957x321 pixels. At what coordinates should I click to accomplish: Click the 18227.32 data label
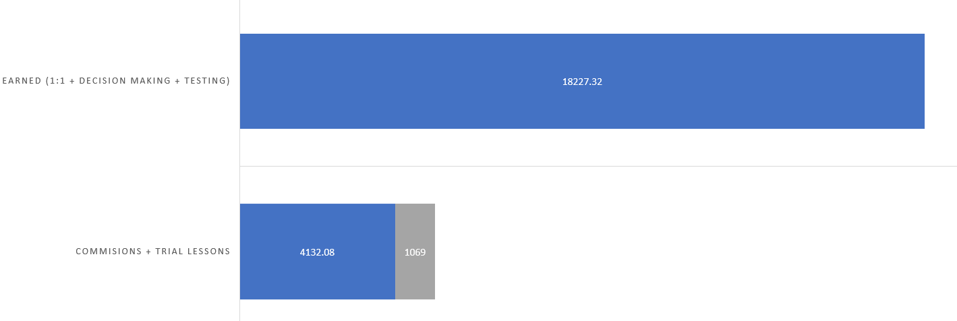click(x=582, y=82)
